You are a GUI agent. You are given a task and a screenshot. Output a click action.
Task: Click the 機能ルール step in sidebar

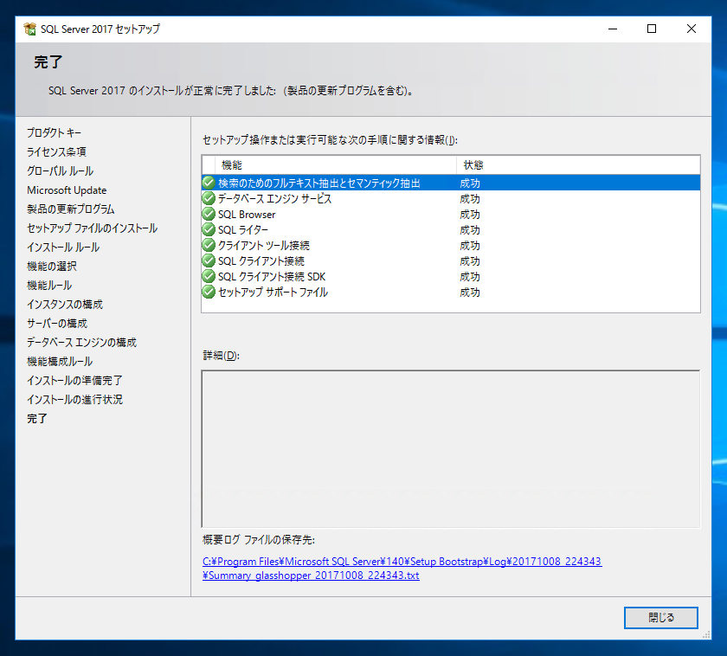(49, 285)
